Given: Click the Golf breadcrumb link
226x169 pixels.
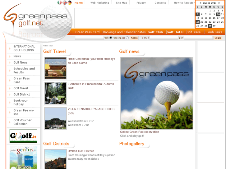Looking at the screenshot, I should click(51, 46).
